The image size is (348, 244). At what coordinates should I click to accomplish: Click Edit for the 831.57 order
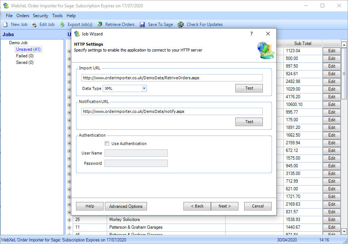[x=332, y=212]
